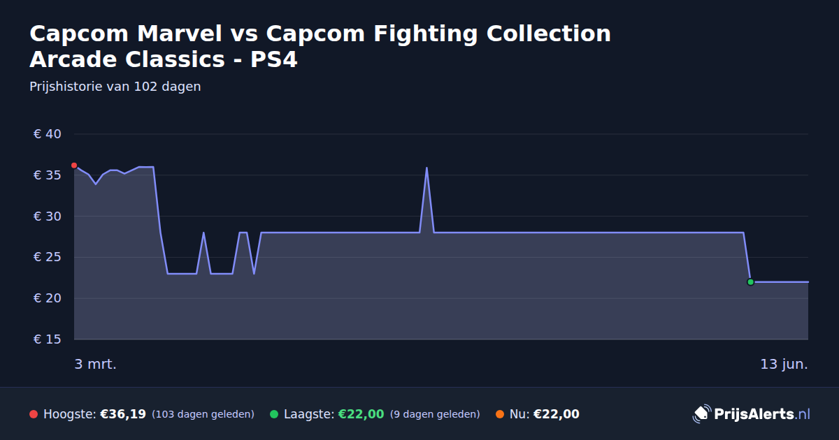Click the green dot beside Laagste legend

click(x=274, y=414)
